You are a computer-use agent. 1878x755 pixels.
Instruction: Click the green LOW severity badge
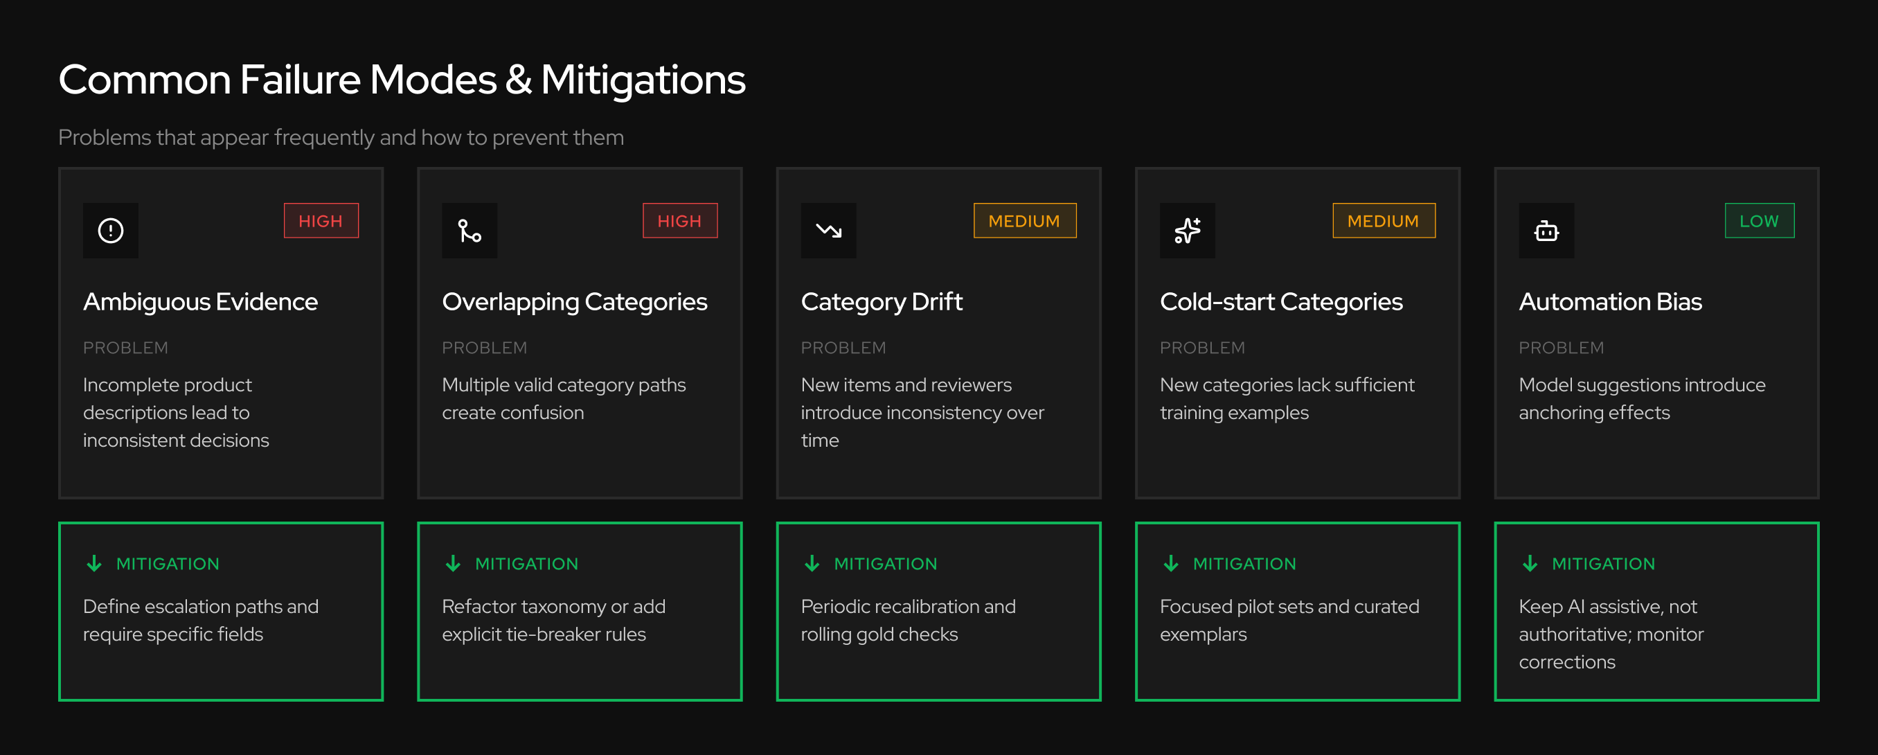tap(1758, 220)
